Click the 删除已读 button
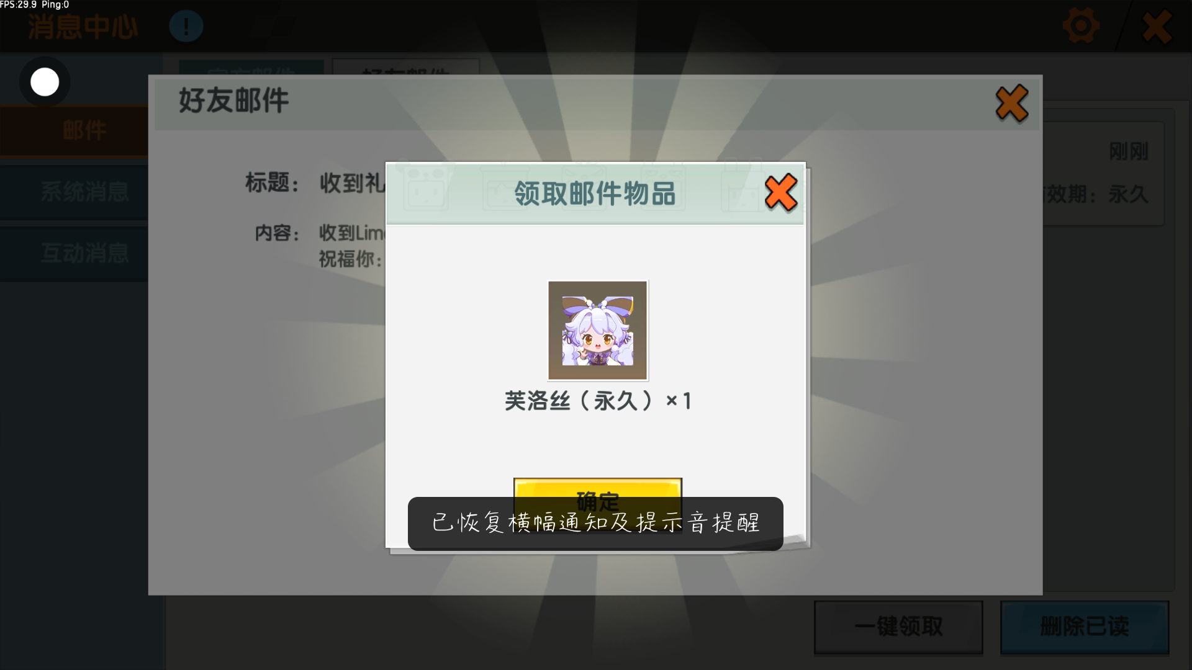Screen dimensions: 1192x670 click(1085, 627)
